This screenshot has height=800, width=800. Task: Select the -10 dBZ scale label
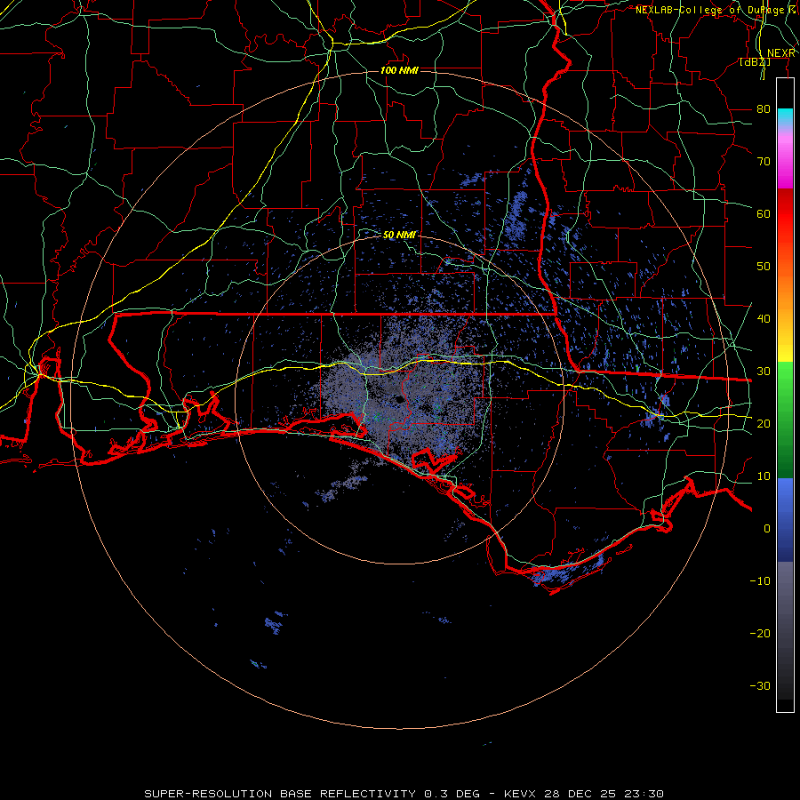(760, 580)
